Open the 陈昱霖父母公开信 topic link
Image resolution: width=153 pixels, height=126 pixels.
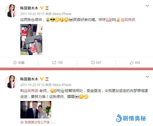coord(37,122)
